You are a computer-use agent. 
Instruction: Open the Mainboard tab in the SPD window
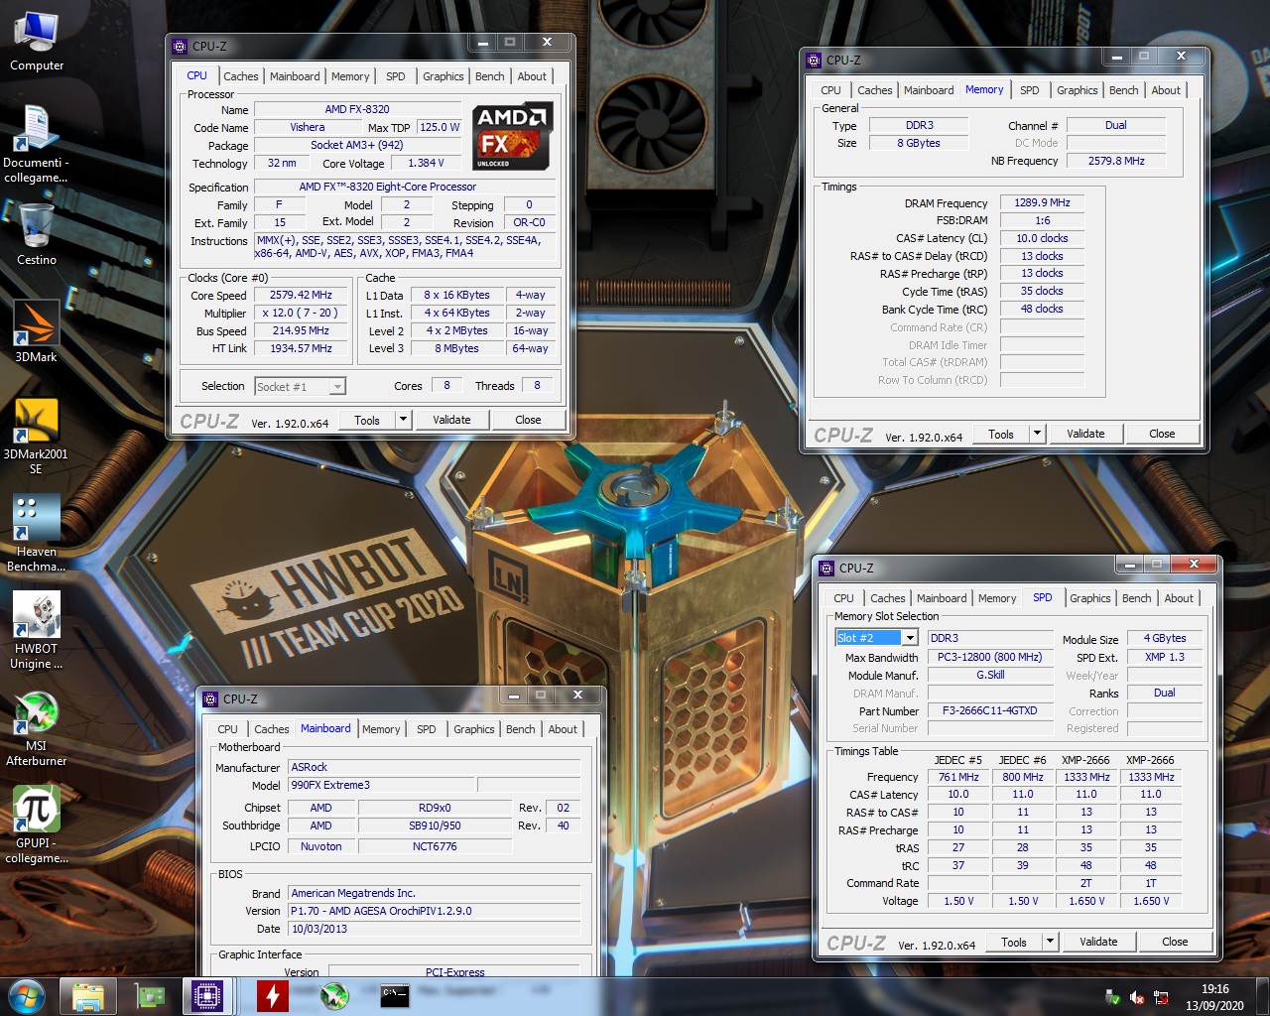point(942,598)
